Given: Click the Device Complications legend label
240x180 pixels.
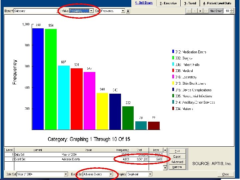Looking at the screenshot, I should click(193, 90).
